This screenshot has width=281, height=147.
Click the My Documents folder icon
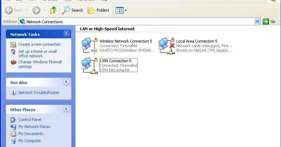(13, 134)
